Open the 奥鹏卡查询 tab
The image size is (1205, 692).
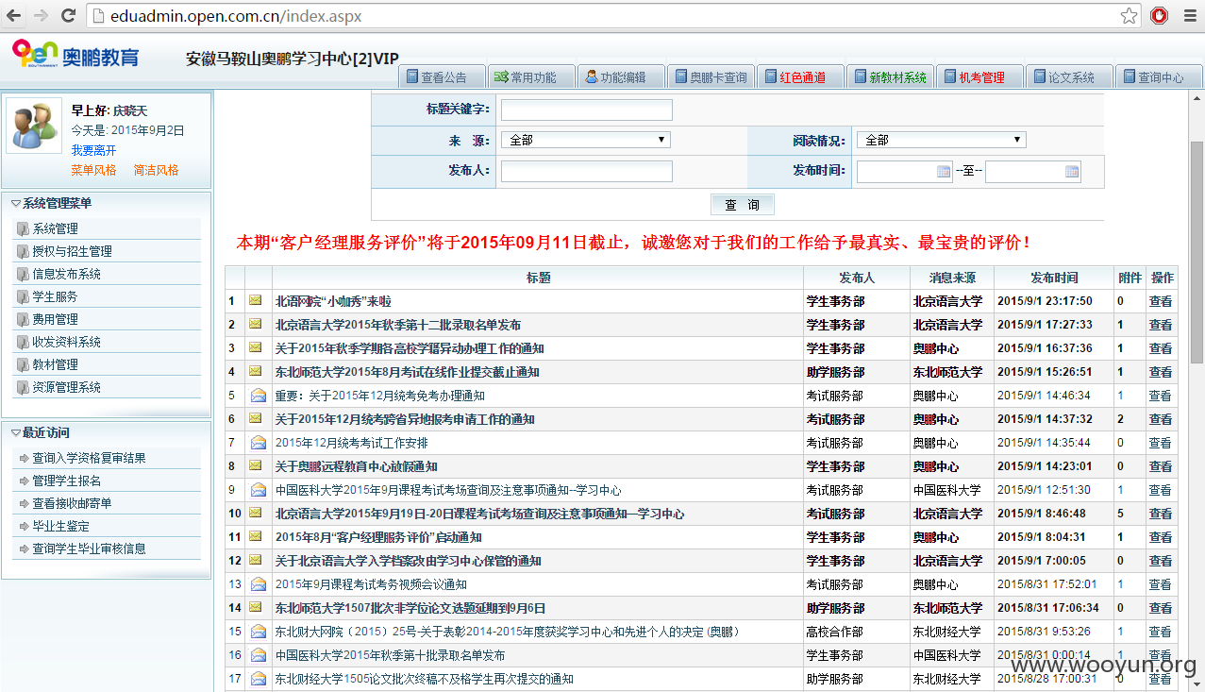711,77
